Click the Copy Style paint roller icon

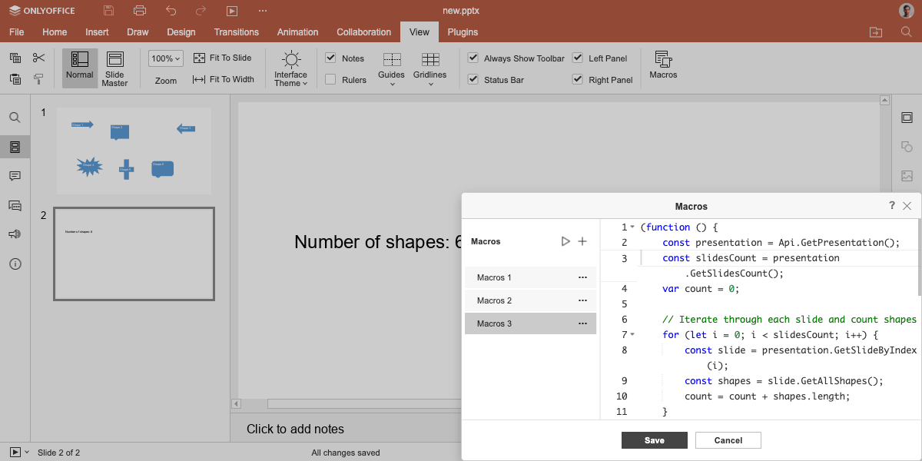pyautogui.click(x=39, y=78)
